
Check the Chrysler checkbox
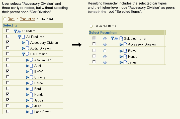8,77
